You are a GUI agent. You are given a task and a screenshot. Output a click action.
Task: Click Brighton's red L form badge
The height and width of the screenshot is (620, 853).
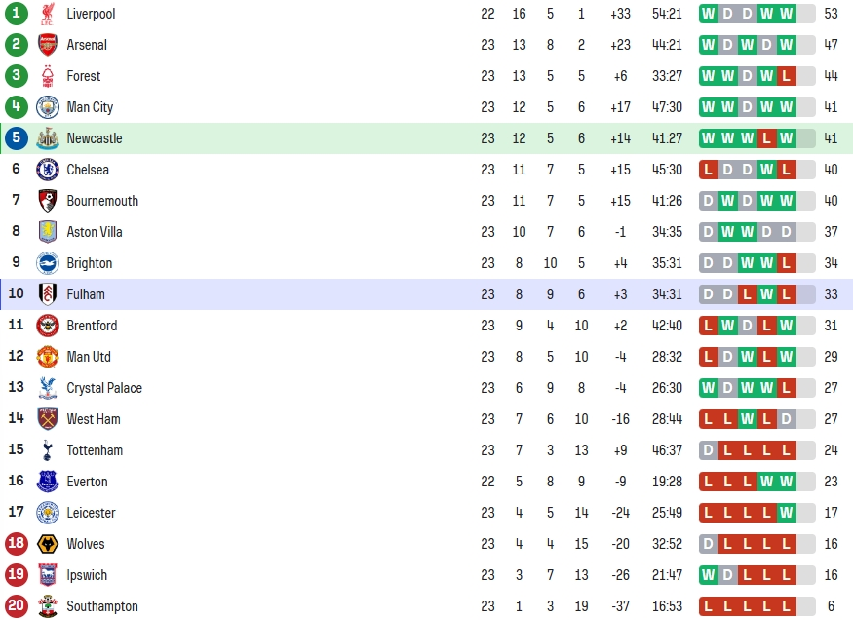click(786, 263)
